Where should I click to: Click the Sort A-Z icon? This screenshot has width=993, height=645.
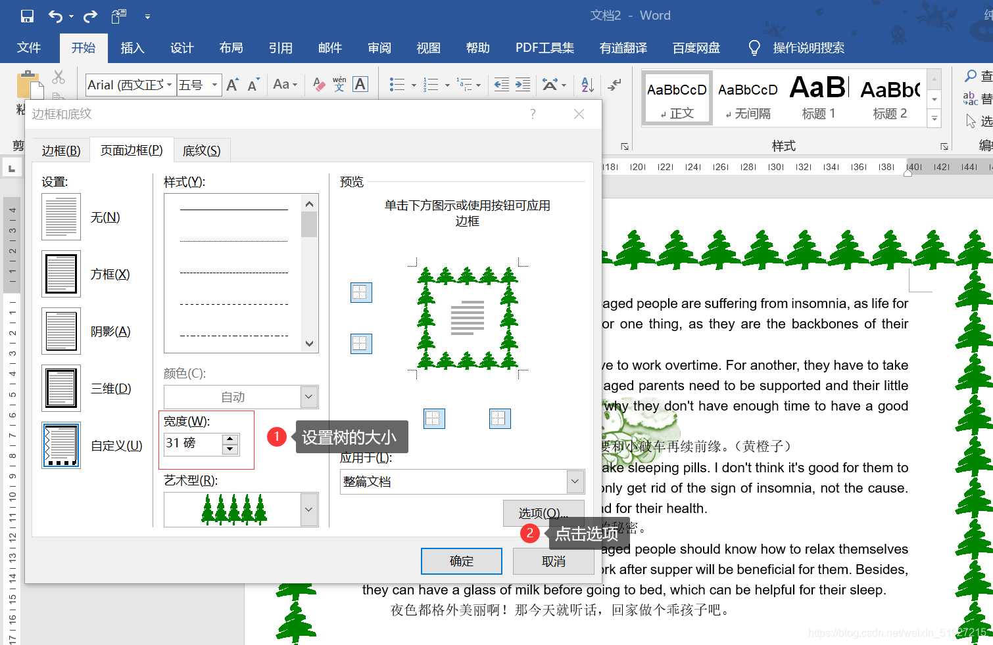click(x=588, y=84)
